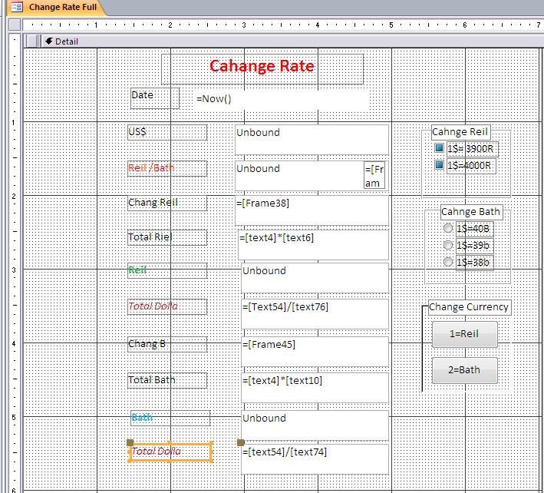Toggle the 1$=4000R option
The height and width of the screenshot is (493, 544).
[x=439, y=164]
